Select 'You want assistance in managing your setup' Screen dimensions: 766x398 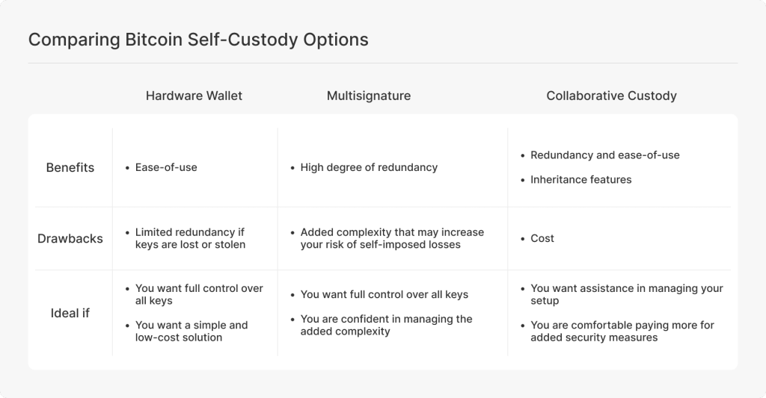[x=627, y=294]
